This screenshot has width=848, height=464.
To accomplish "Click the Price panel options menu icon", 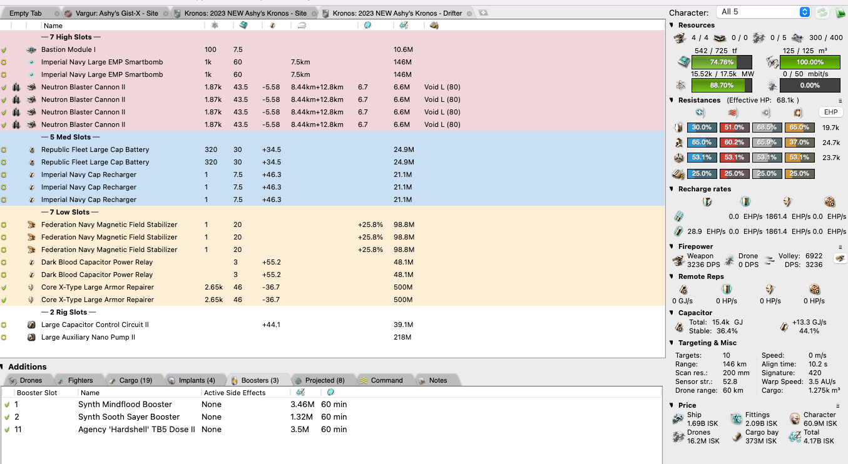I will click(838, 406).
